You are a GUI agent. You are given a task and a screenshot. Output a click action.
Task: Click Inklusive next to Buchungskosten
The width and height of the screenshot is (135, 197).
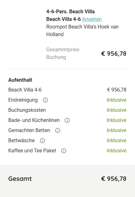tap(117, 110)
